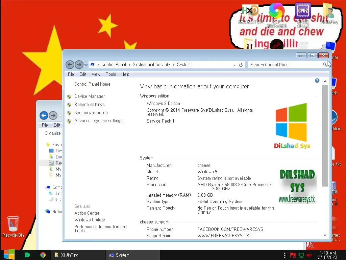Viewport: 346px width, 260px height.
Task: Click the network monitor tray icon
Action: tap(301, 255)
